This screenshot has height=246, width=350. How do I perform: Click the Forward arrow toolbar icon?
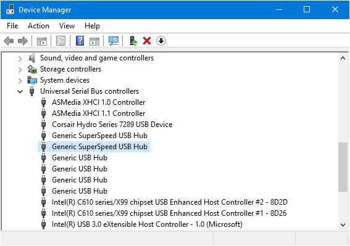point(23,41)
